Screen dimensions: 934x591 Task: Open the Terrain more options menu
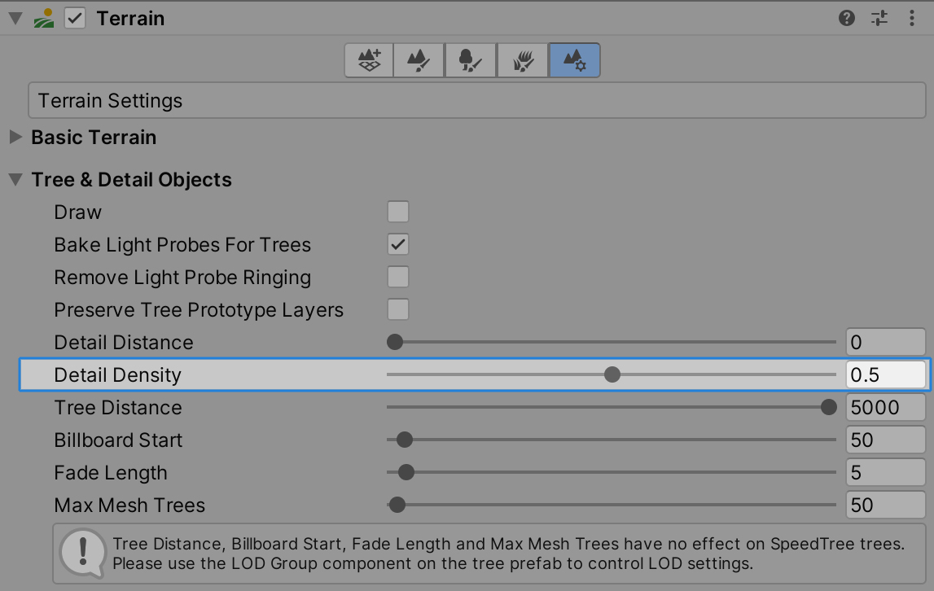pos(912,17)
